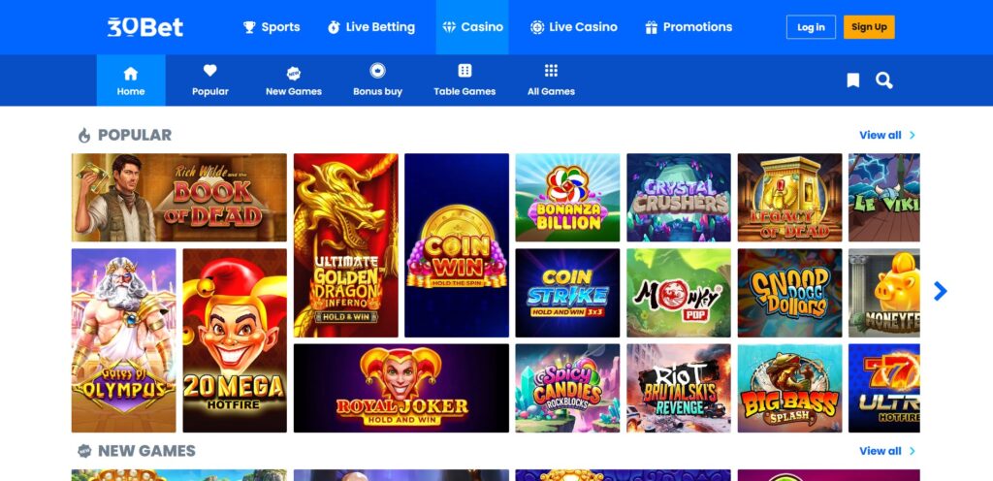Viewport: 993px width, 481px height.
Task: Open the search magnifier icon
Action: coord(884,80)
